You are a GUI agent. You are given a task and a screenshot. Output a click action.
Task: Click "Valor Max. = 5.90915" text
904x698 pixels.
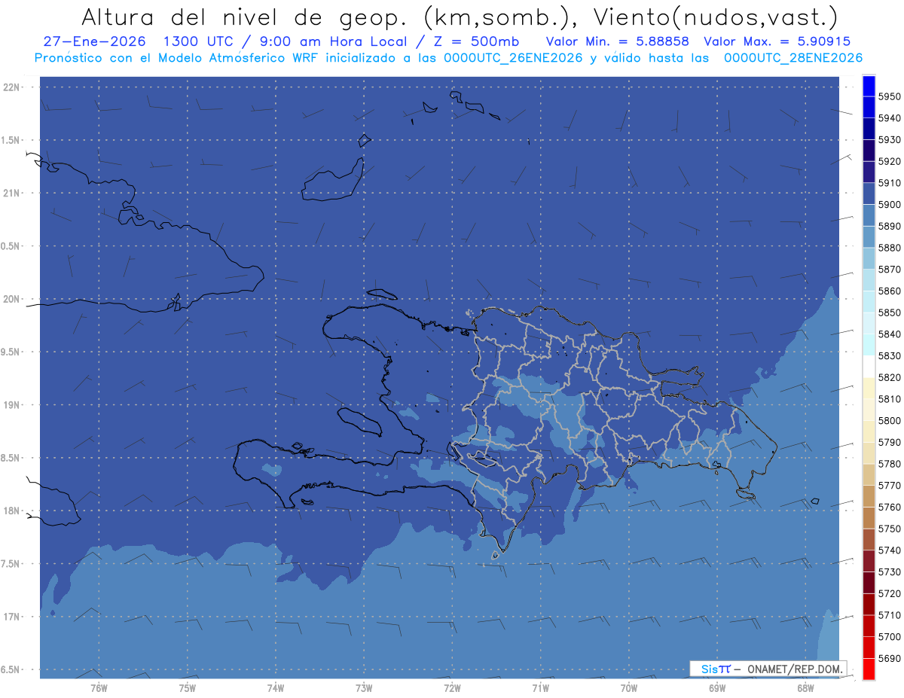pyautogui.click(x=777, y=41)
